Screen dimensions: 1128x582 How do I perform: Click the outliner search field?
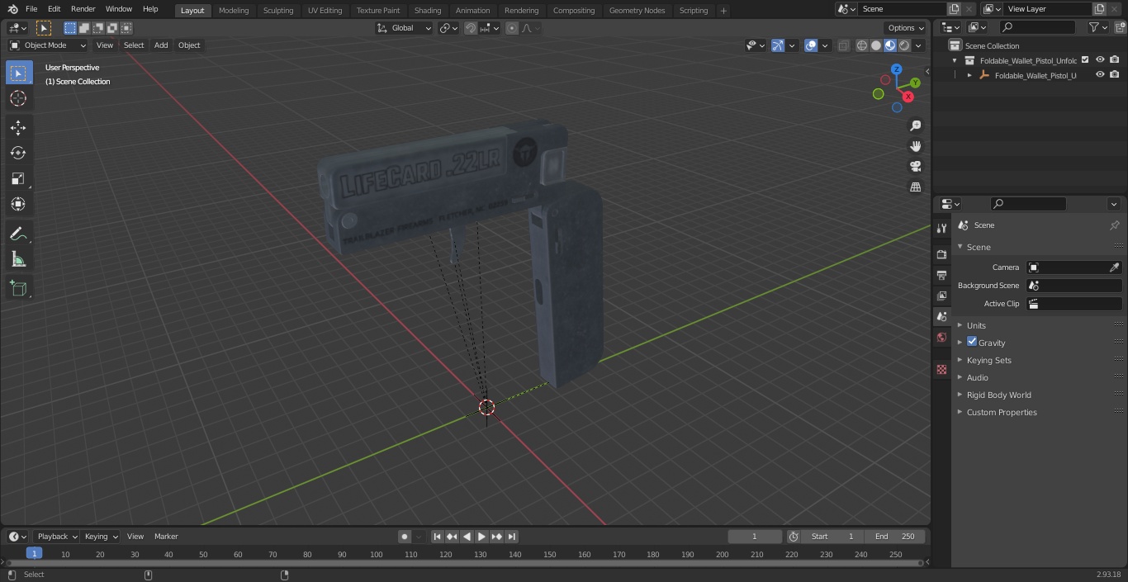pos(1037,27)
